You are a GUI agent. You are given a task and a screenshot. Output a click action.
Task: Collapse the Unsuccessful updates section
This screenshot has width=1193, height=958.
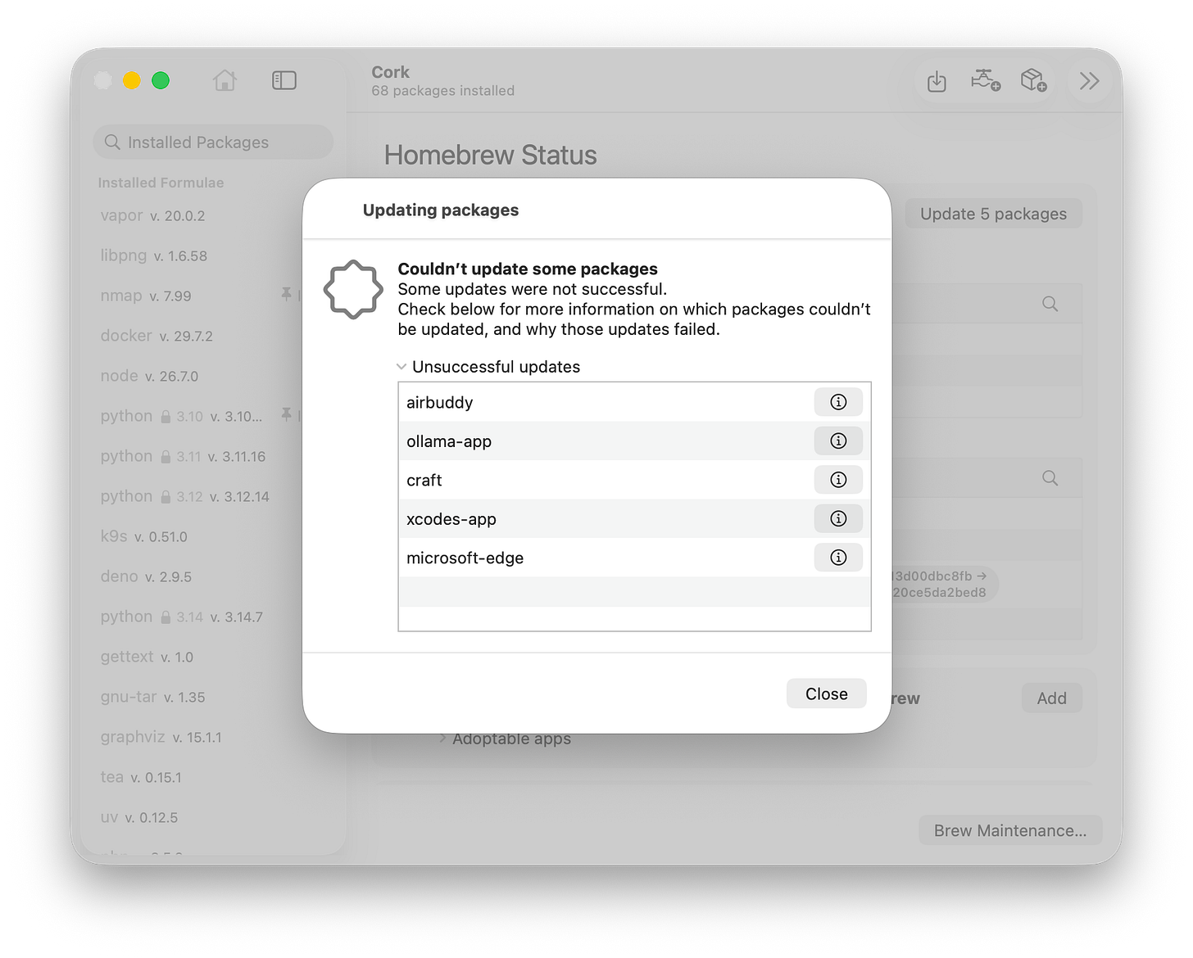point(401,367)
